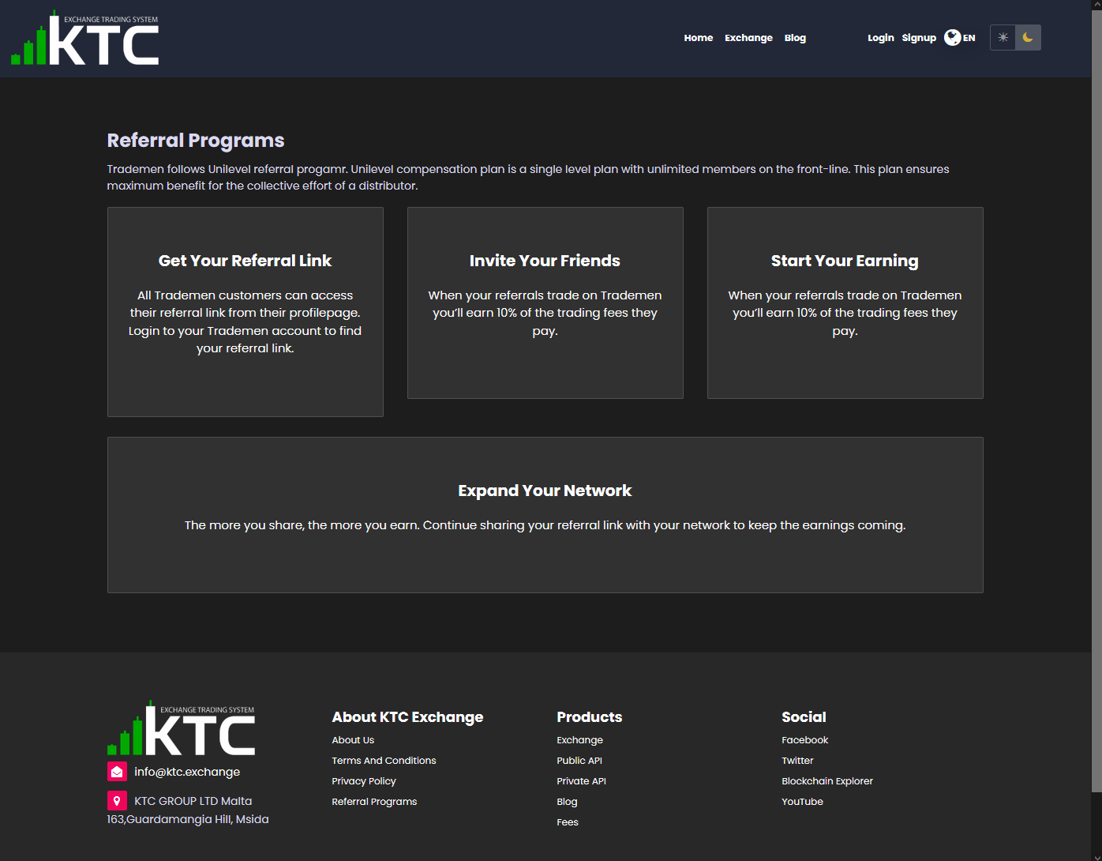Open the EN language dropdown

[x=969, y=38]
